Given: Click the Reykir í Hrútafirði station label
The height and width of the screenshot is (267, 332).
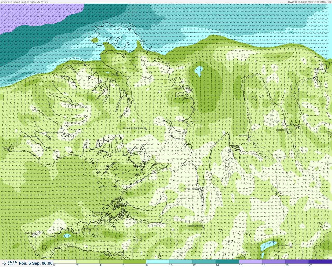Looking at the screenshot, I should 192,189.
